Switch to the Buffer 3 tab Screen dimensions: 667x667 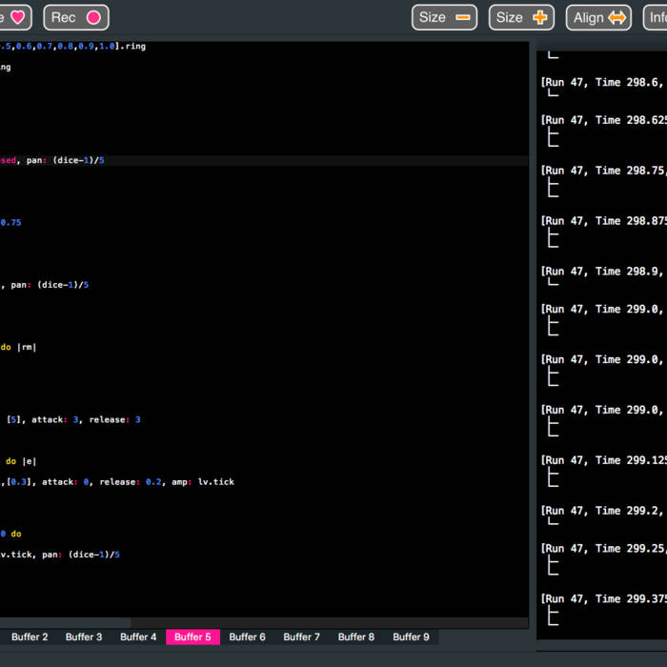point(83,637)
